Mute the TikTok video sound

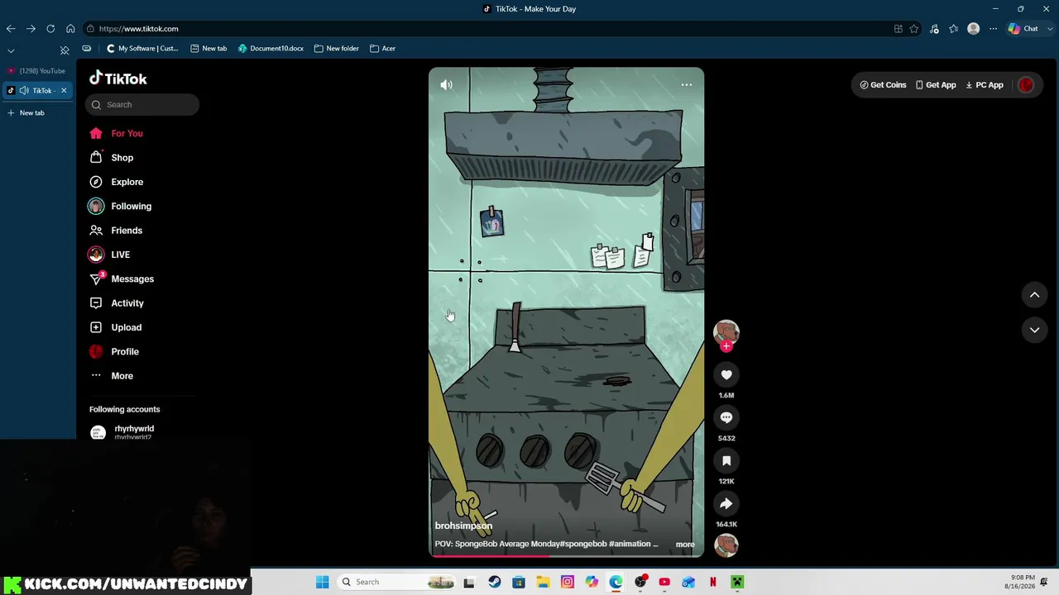(447, 85)
